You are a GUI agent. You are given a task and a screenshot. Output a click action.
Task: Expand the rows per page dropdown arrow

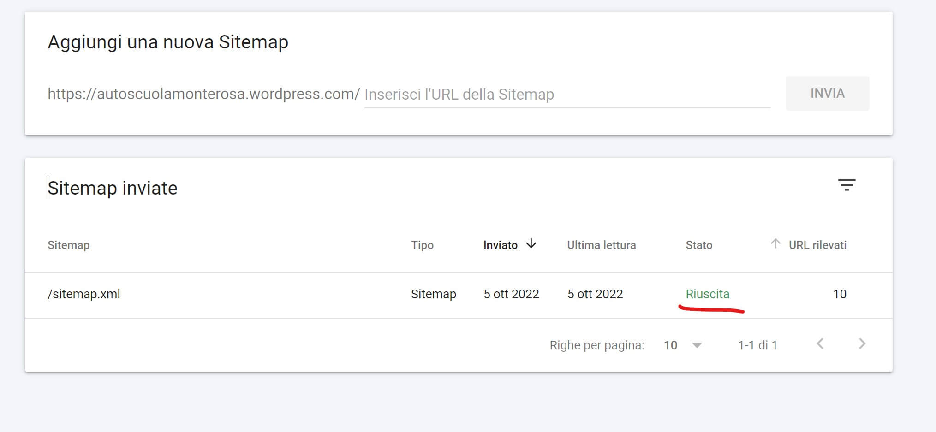tap(697, 345)
